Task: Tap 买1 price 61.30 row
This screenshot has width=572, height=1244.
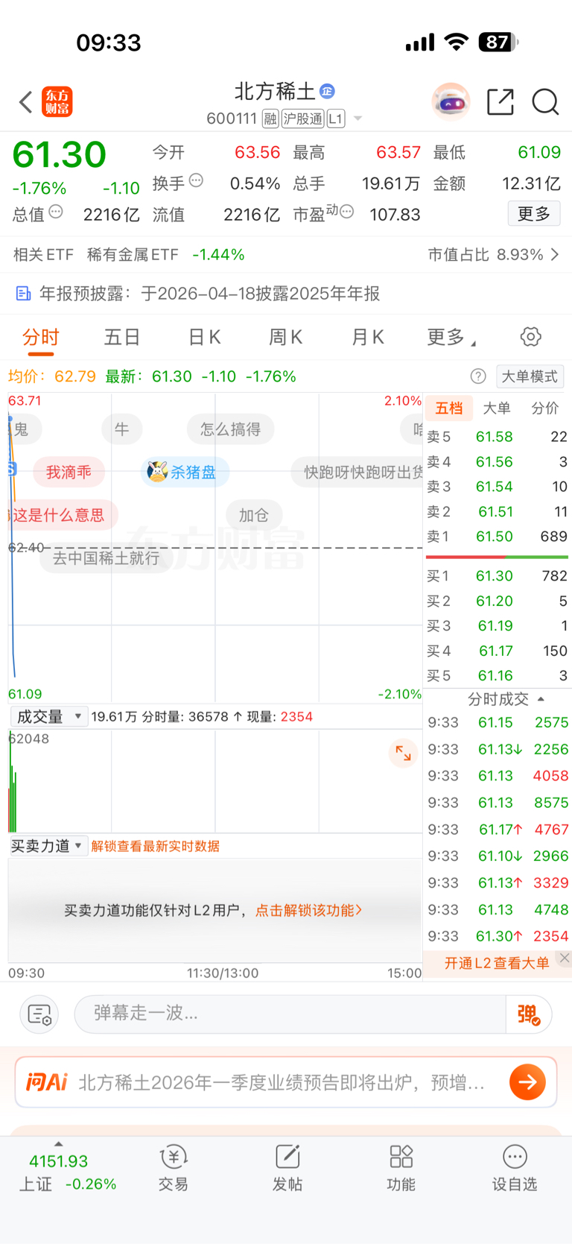Action: [x=497, y=576]
